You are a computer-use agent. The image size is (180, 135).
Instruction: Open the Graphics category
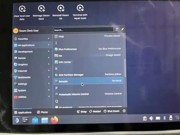(32, 64)
